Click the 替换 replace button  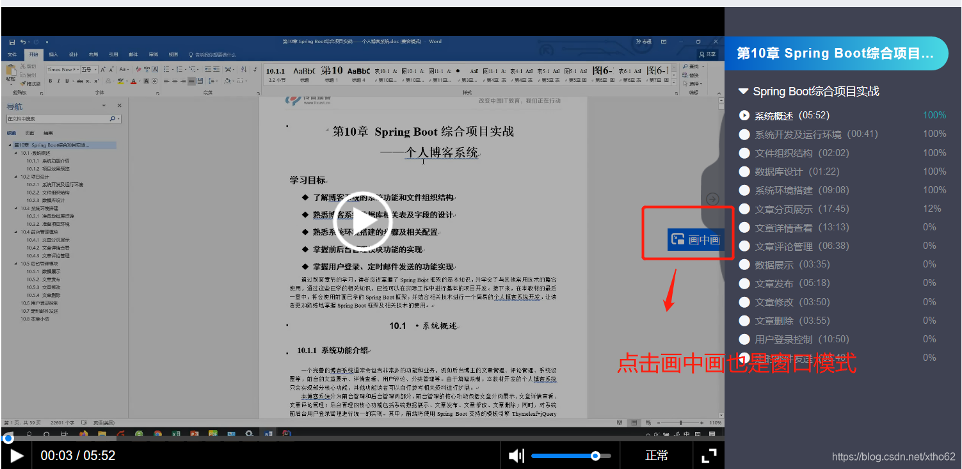pos(691,76)
